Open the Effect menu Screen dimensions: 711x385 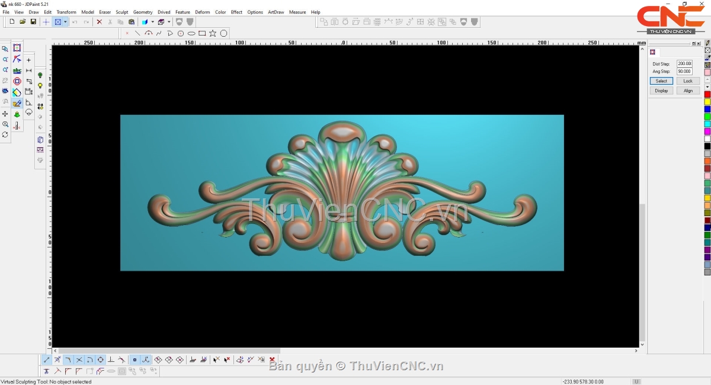coord(236,12)
